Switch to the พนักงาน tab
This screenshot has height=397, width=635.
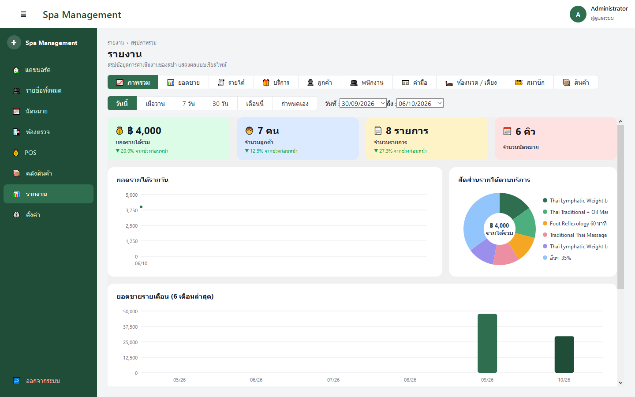tap(367, 82)
